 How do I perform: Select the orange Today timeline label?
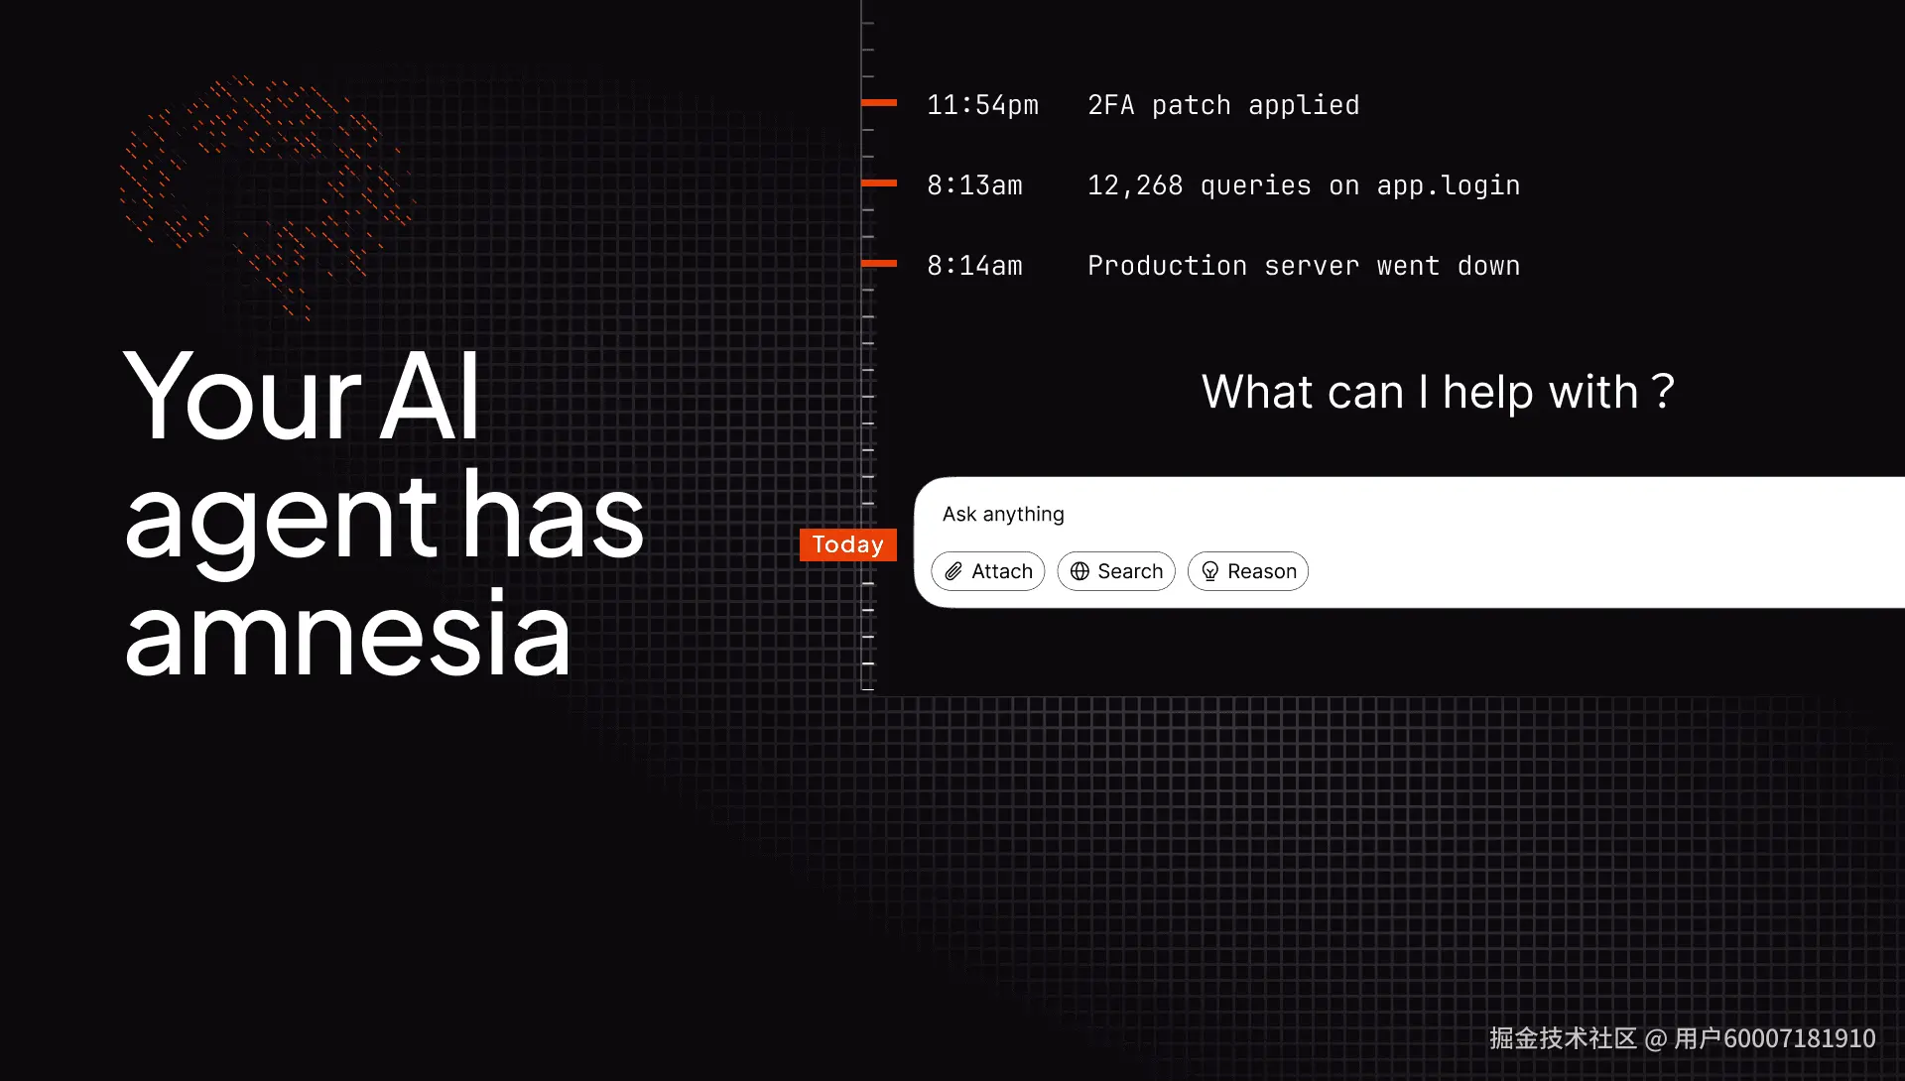click(847, 544)
